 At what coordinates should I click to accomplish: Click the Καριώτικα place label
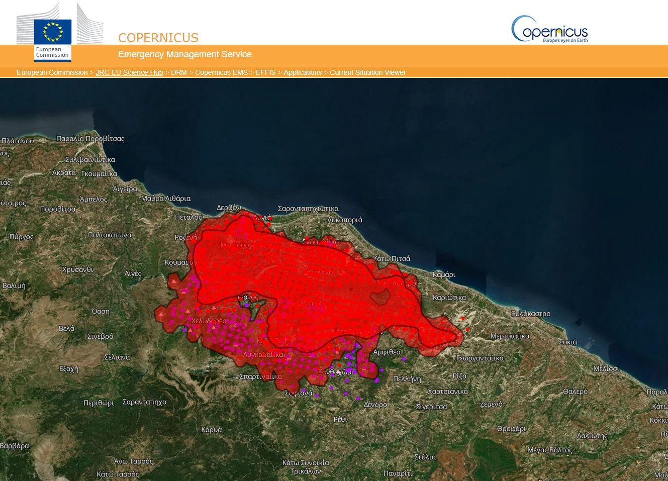[x=449, y=298]
